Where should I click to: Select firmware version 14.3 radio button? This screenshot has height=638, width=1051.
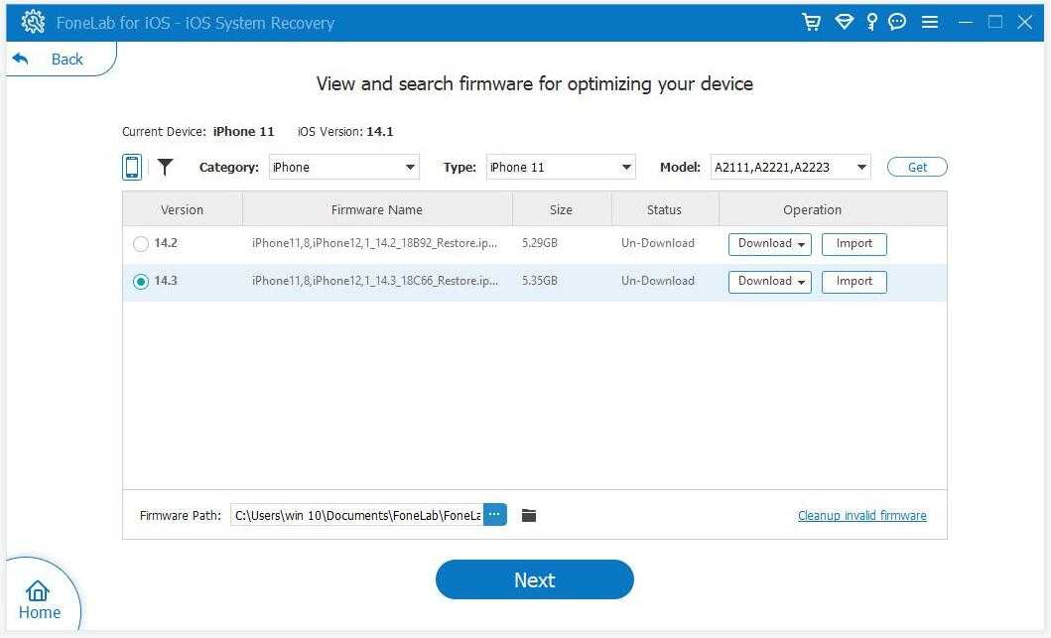(x=141, y=282)
